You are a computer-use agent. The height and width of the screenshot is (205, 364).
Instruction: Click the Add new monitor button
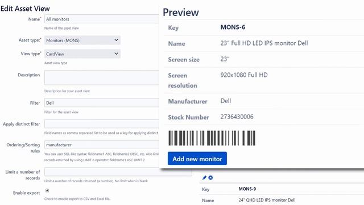coord(197,158)
